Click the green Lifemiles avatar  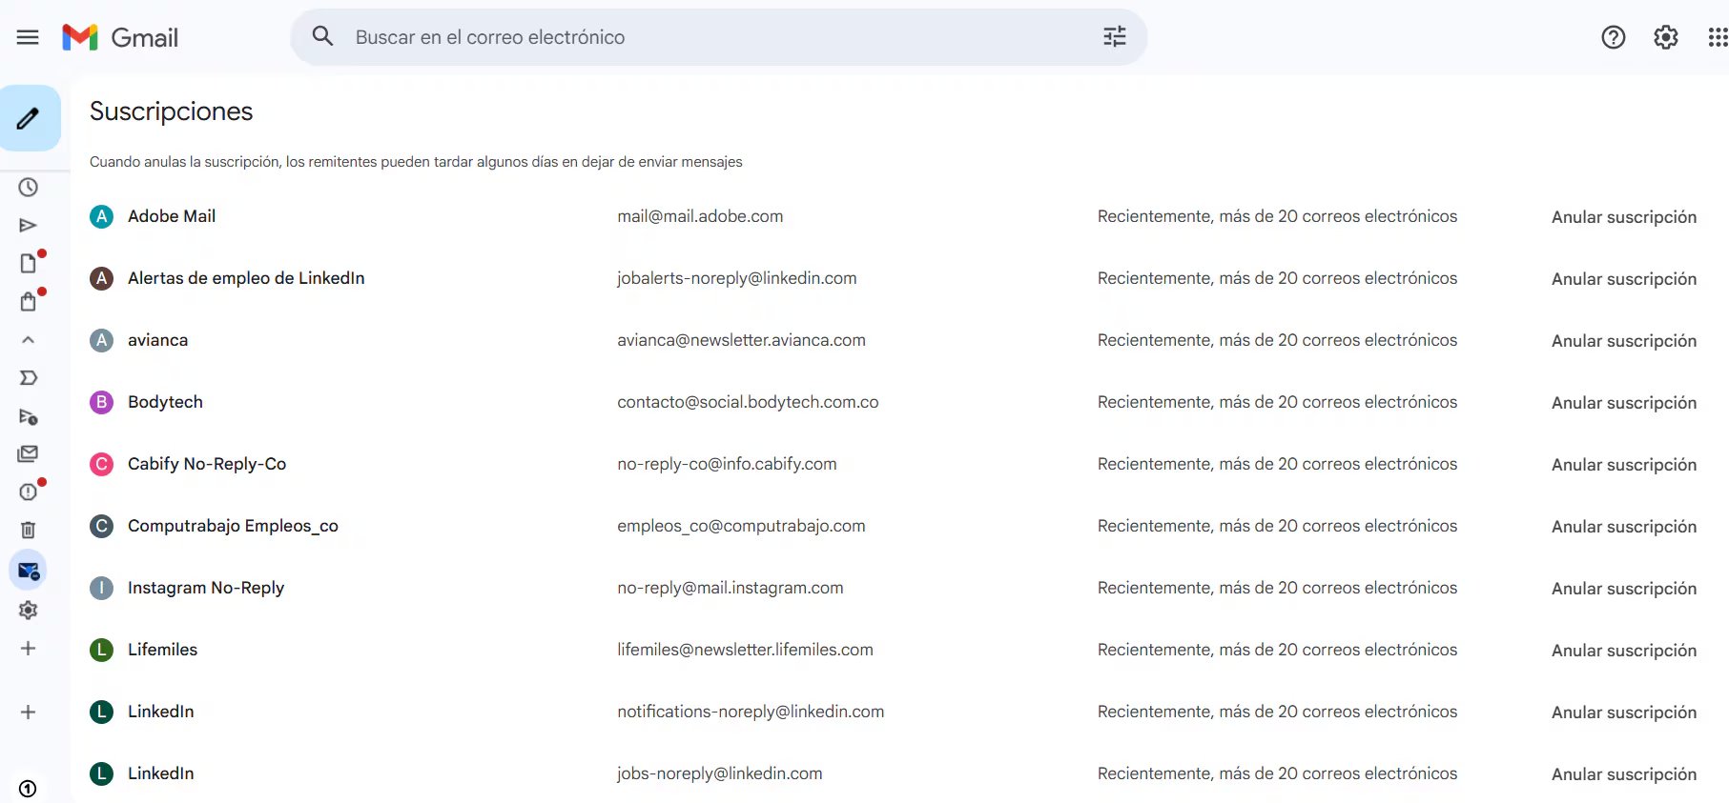point(101,650)
